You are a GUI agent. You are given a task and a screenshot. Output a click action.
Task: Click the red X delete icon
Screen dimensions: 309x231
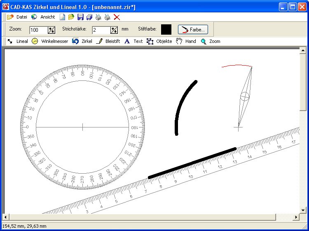[x=117, y=17]
